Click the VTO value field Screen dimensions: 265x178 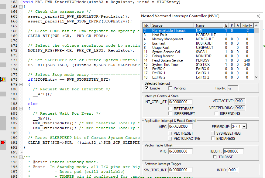coord(181,151)
